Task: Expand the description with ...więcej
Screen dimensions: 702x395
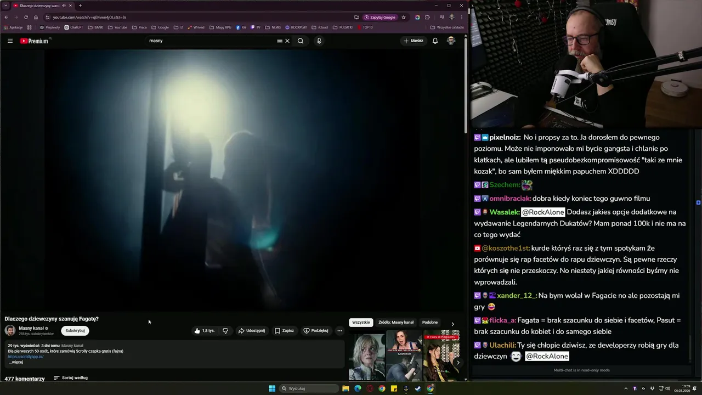Action: pyautogui.click(x=15, y=362)
